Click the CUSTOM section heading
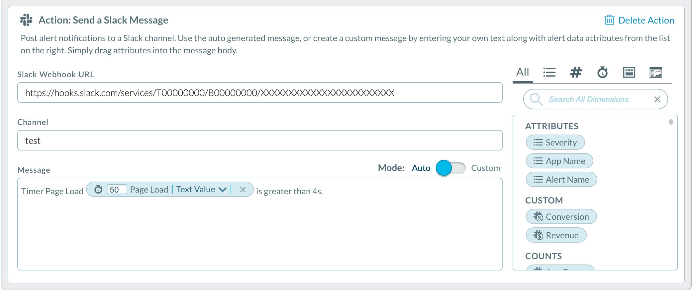 point(544,201)
